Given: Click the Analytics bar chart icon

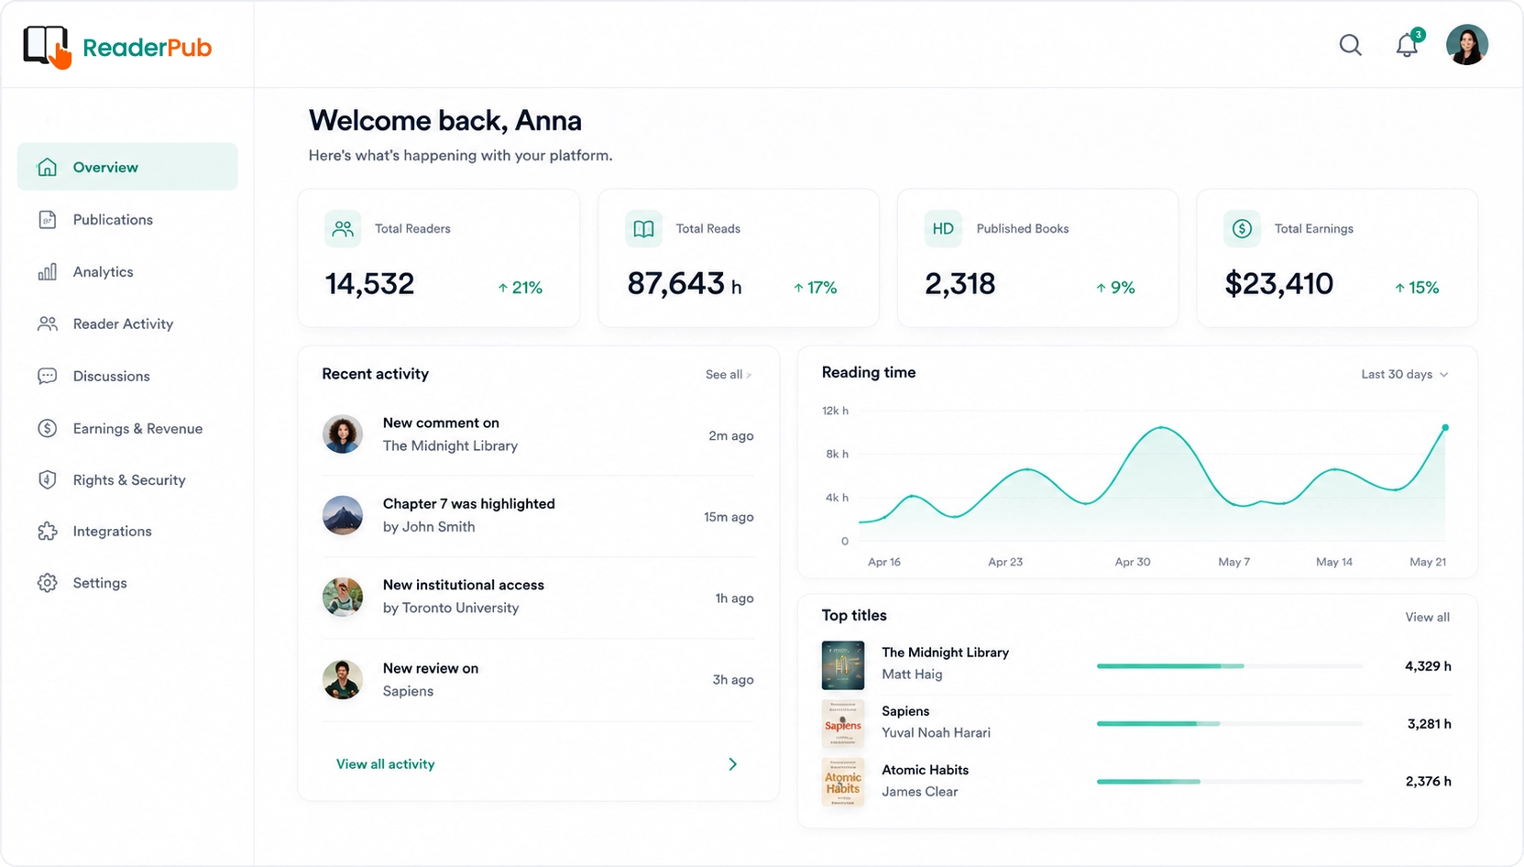Looking at the screenshot, I should pos(47,271).
